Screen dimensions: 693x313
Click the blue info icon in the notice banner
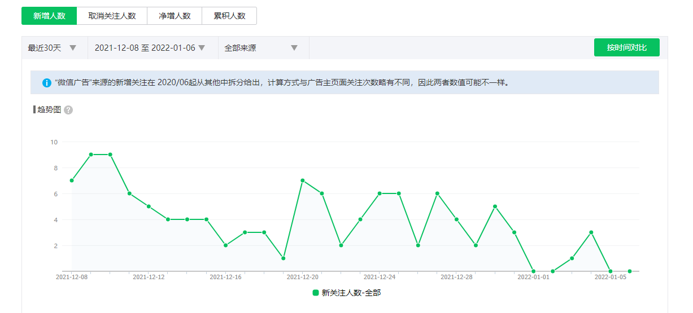point(47,82)
